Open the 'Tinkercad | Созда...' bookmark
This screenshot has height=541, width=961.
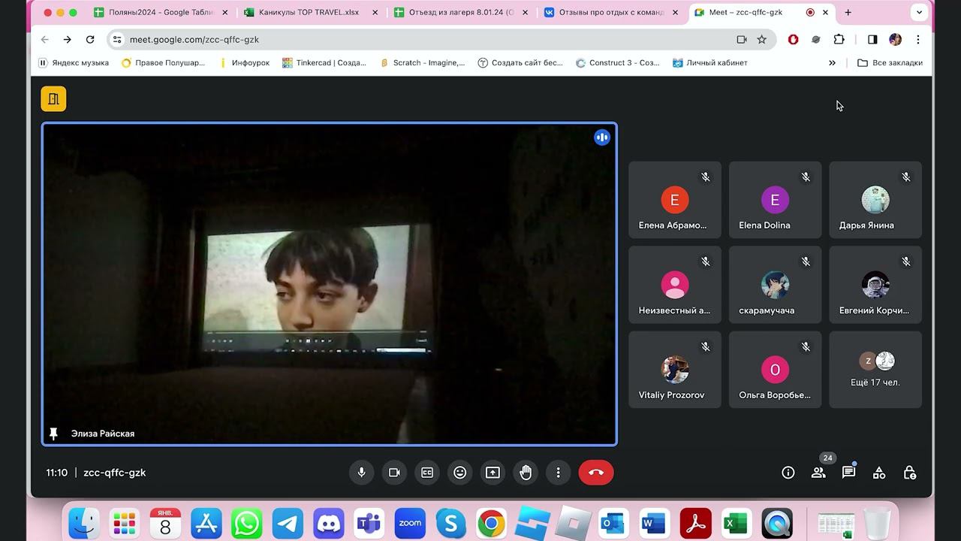[324, 62]
